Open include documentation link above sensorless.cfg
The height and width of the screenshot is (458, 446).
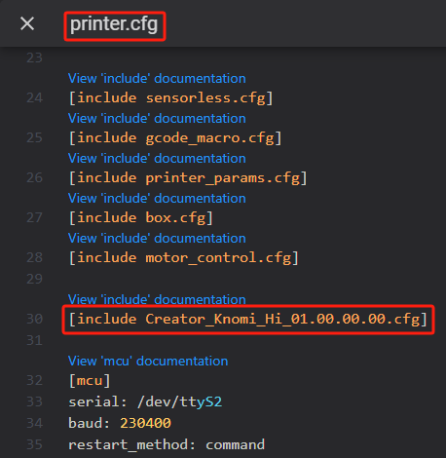click(x=157, y=78)
